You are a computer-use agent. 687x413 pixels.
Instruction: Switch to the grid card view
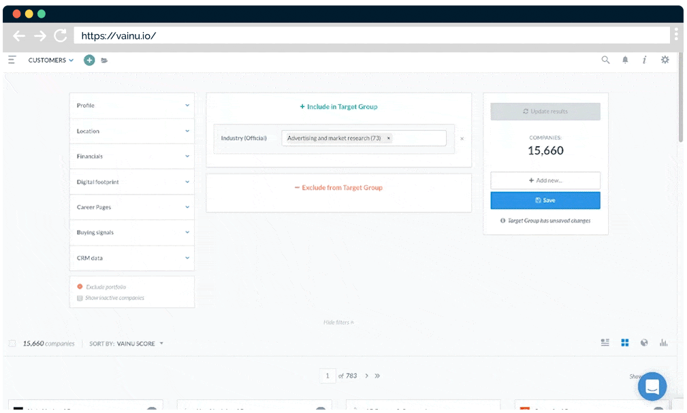pyautogui.click(x=624, y=343)
